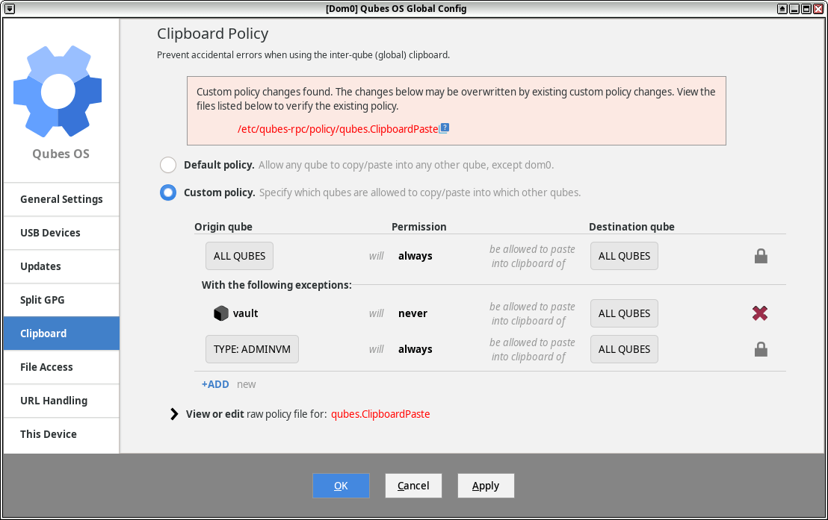The width and height of the screenshot is (828, 520).
Task: Delete the vault exception with the red X
Action: 760,313
